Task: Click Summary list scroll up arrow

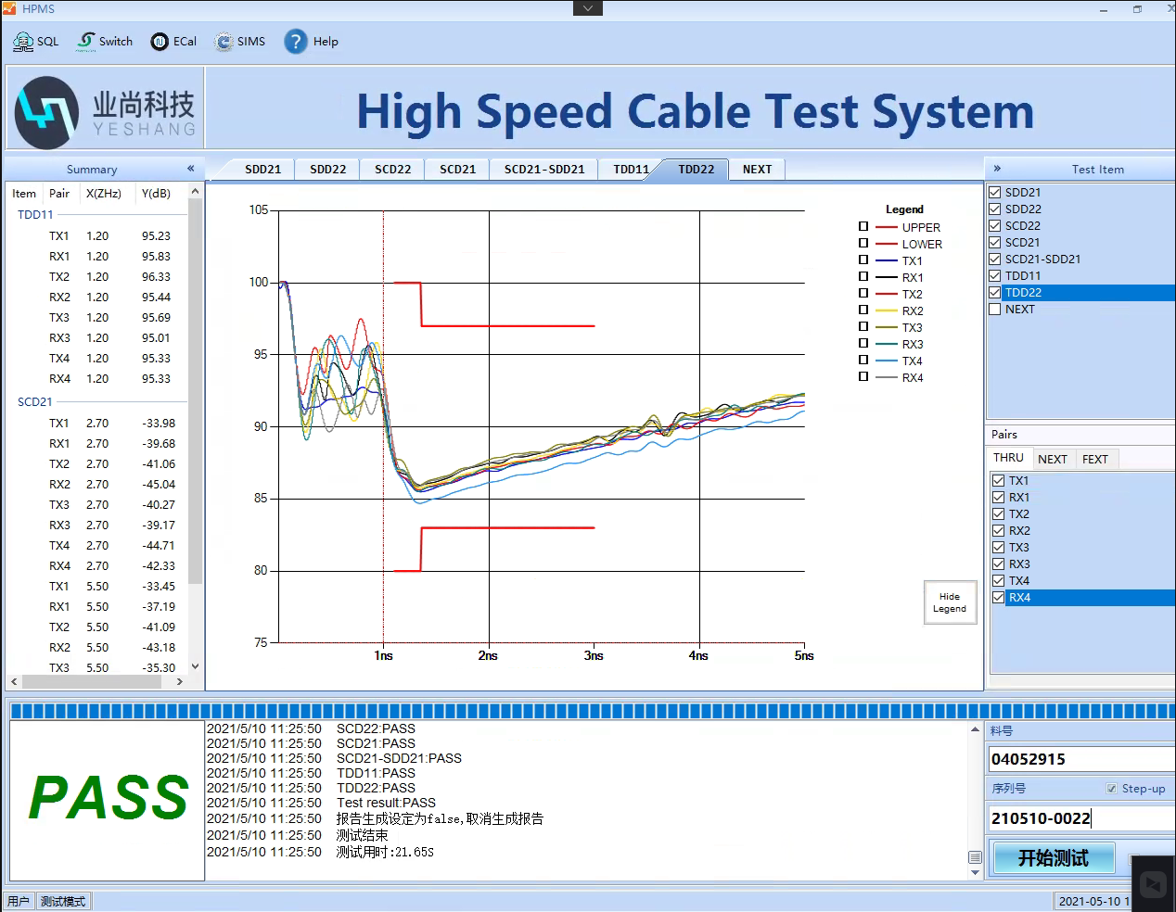Action: tap(195, 192)
